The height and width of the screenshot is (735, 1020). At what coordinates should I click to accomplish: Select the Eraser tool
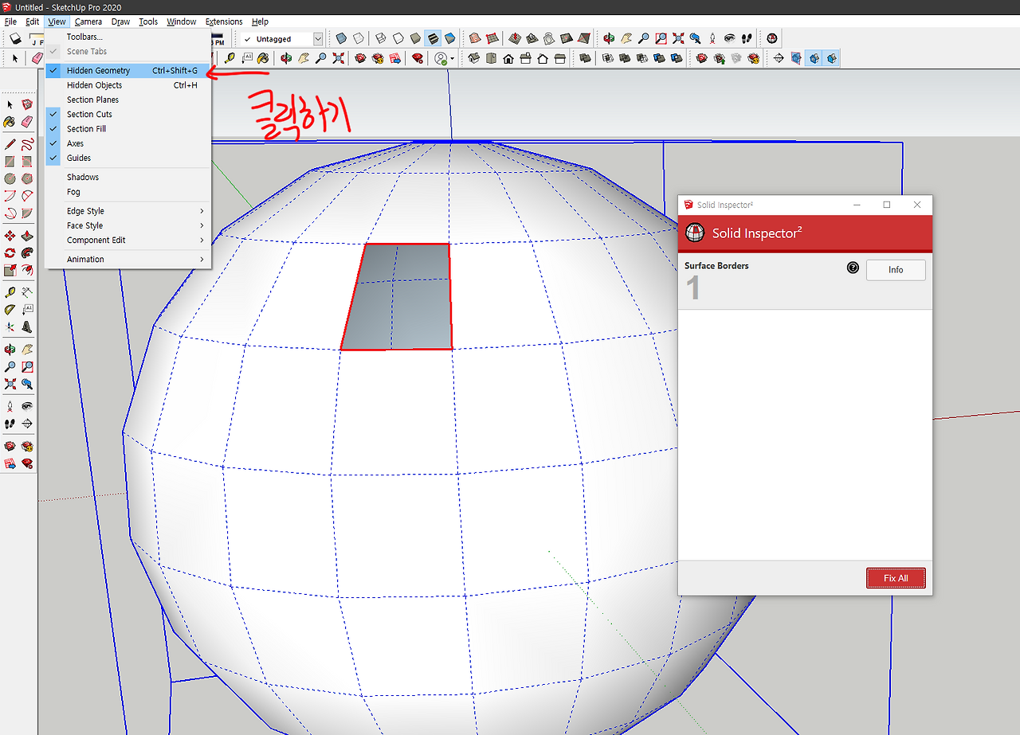[27, 123]
